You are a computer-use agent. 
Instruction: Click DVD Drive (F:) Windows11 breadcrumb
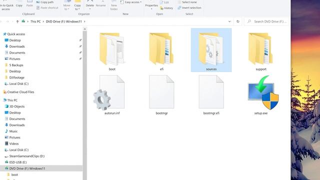point(64,21)
